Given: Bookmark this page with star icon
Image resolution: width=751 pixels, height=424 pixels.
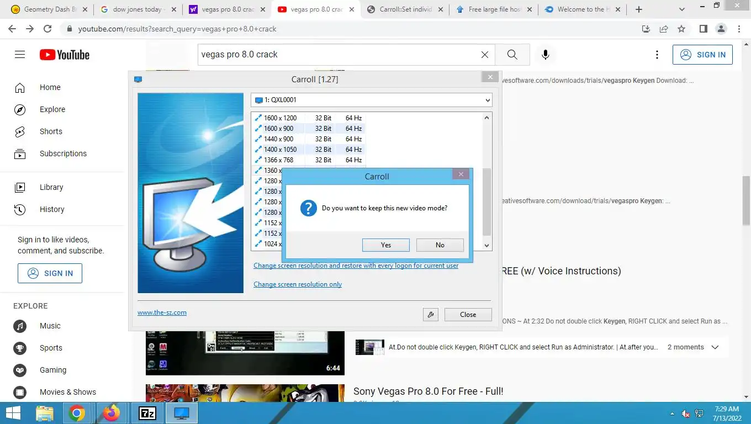Looking at the screenshot, I should click(681, 29).
